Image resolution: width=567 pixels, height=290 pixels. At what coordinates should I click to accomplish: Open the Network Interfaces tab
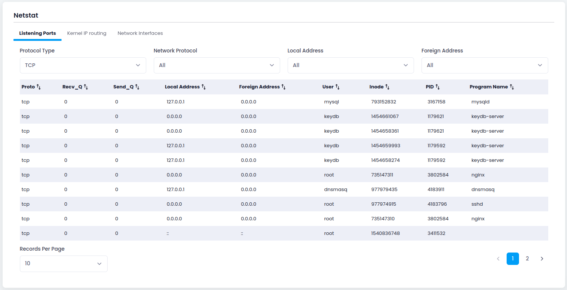pos(140,33)
